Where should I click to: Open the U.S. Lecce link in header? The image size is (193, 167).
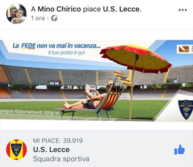coord(121,9)
